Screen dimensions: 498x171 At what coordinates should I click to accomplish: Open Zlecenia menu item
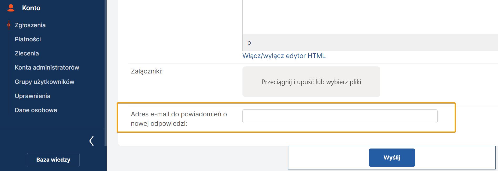27,53
